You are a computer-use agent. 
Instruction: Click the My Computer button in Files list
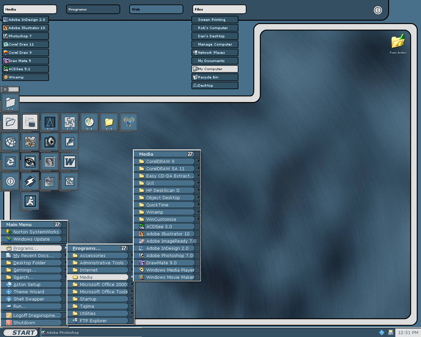click(x=215, y=69)
